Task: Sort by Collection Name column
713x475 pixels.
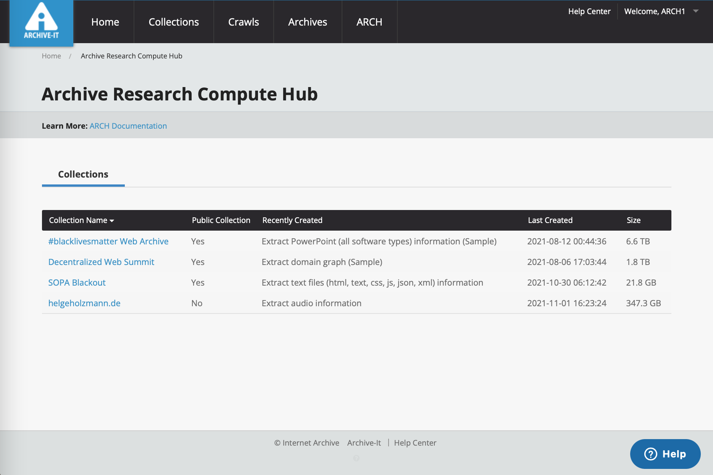Action: [x=81, y=220]
